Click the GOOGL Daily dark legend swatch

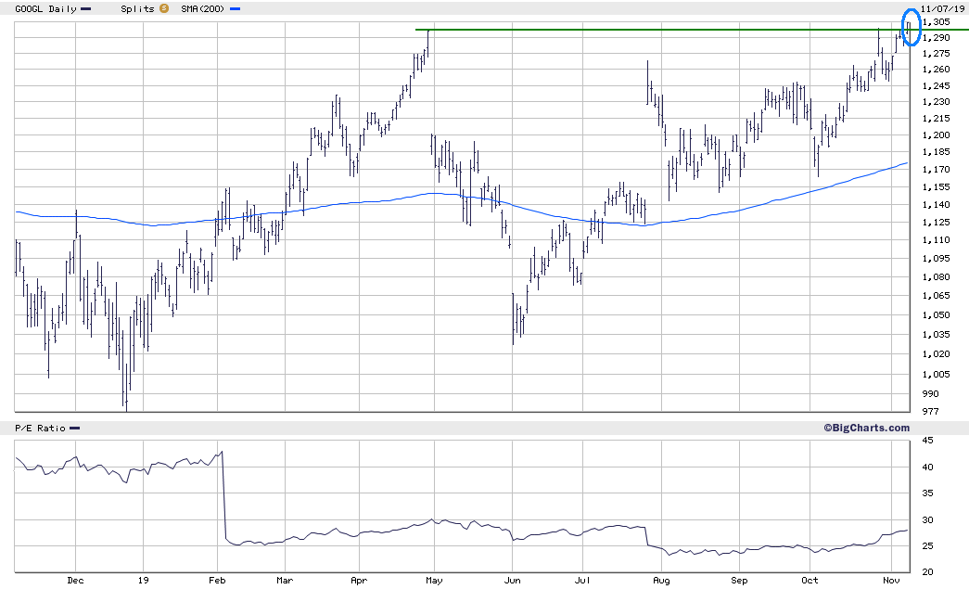point(86,9)
